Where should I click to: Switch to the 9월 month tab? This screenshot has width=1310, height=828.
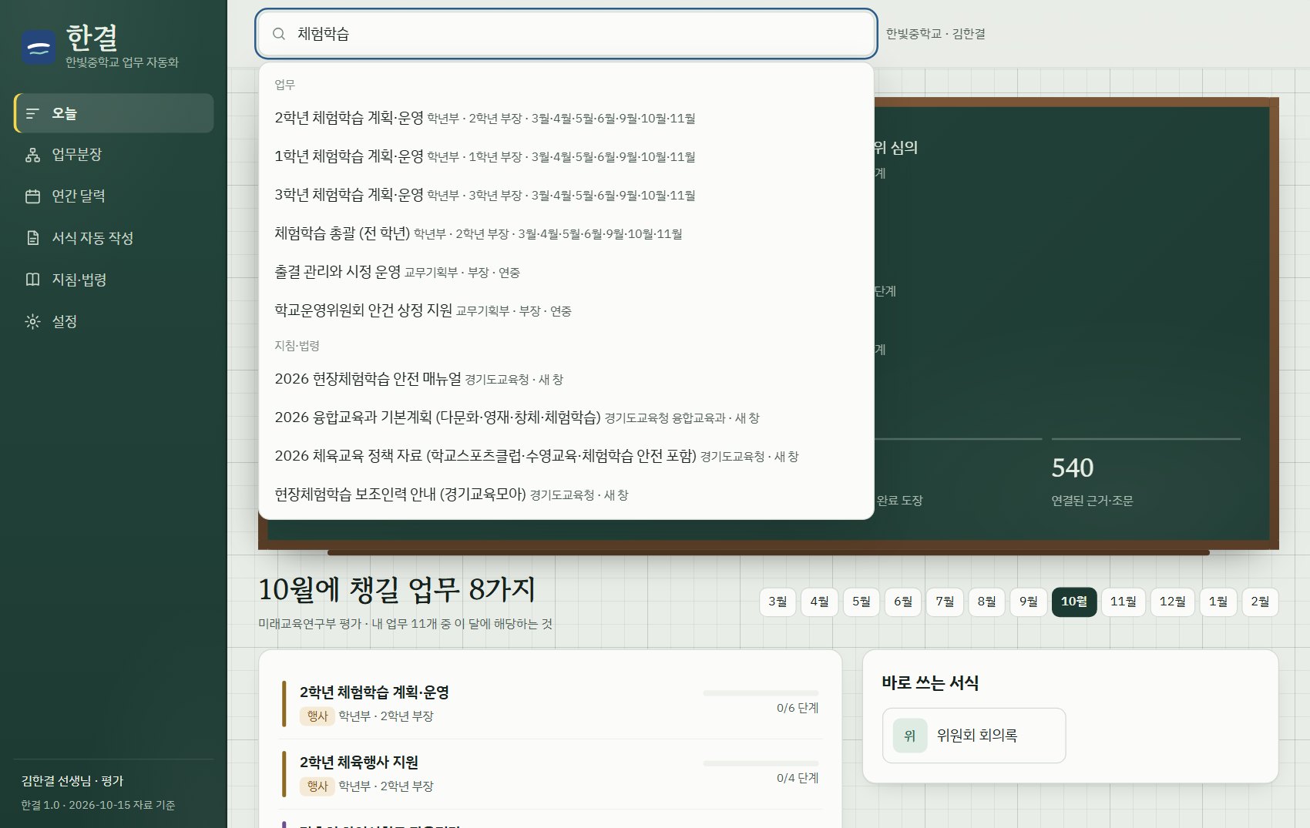pyautogui.click(x=1029, y=602)
